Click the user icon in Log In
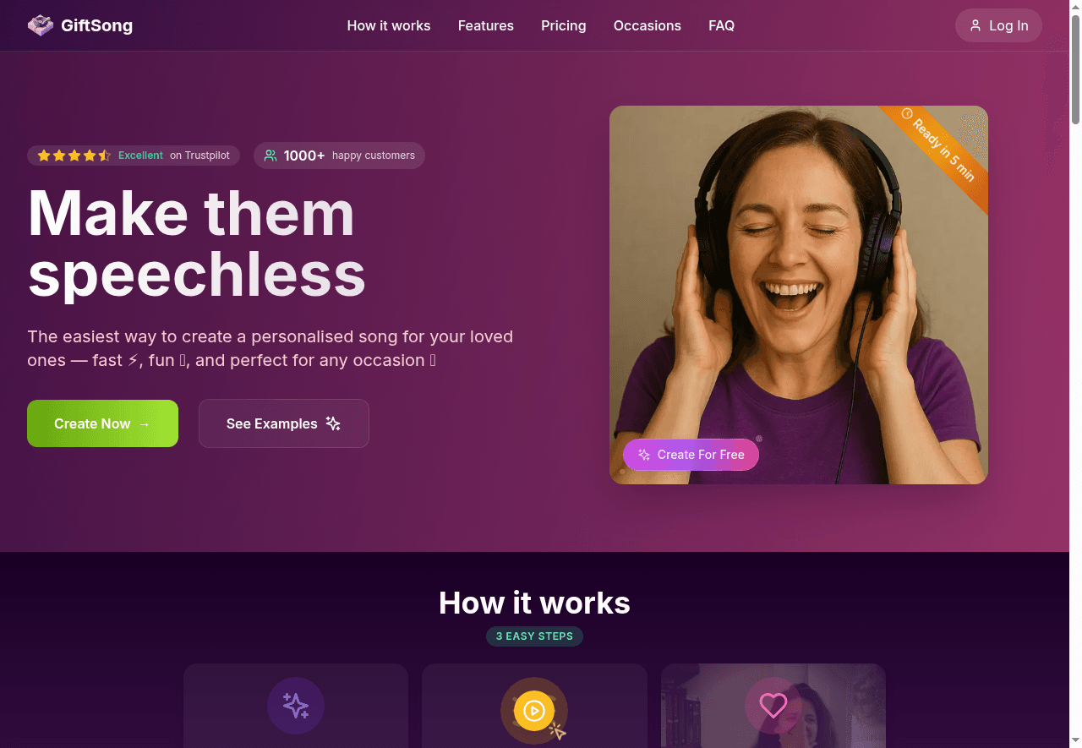This screenshot has height=748, width=1082. click(975, 25)
